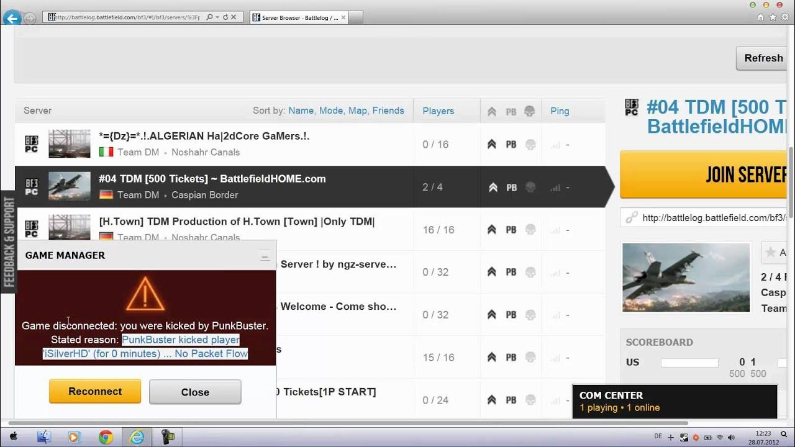
Task: Click the DE language indicator in tray
Action: point(658,436)
